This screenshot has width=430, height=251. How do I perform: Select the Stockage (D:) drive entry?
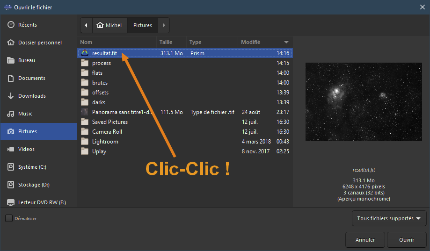[x=38, y=185]
